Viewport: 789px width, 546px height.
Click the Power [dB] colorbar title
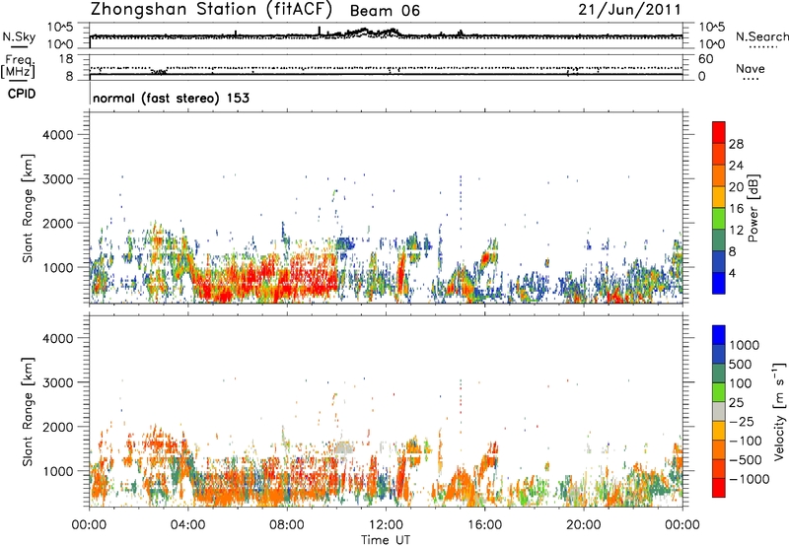tap(753, 208)
